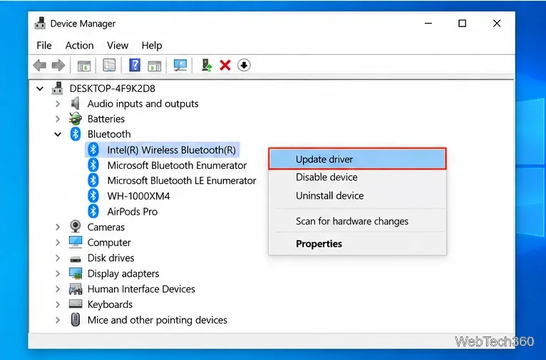Select Microsoft Bluetooth LE Enumerator device
This screenshot has width=546, height=360.
click(182, 180)
